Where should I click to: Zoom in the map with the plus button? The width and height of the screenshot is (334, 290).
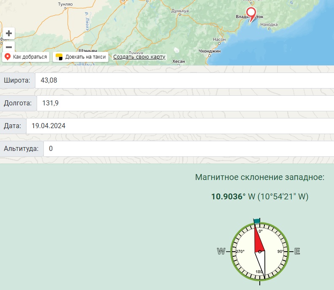coord(9,33)
